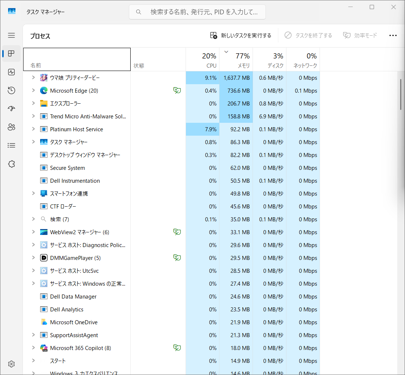The width and height of the screenshot is (405, 375).
Task: Click efficiency leaf icon on DMMGamePlayer row
Action: (x=177, y=257)
